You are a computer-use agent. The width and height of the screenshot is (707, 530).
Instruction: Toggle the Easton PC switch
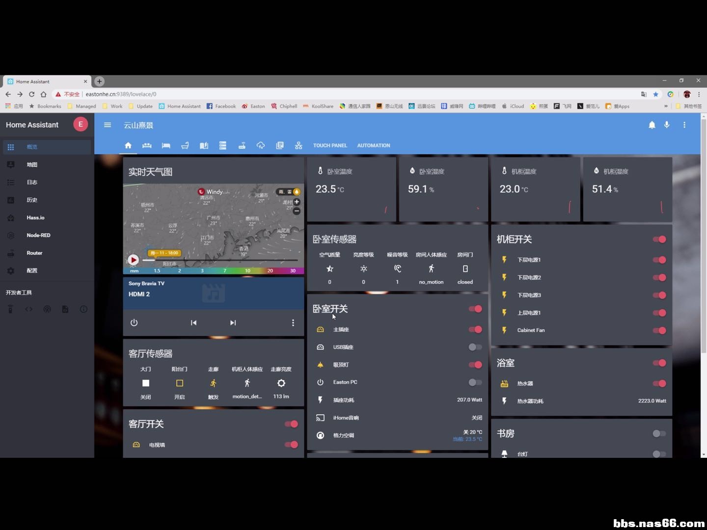pyautogui.click(x=474, y=382)
